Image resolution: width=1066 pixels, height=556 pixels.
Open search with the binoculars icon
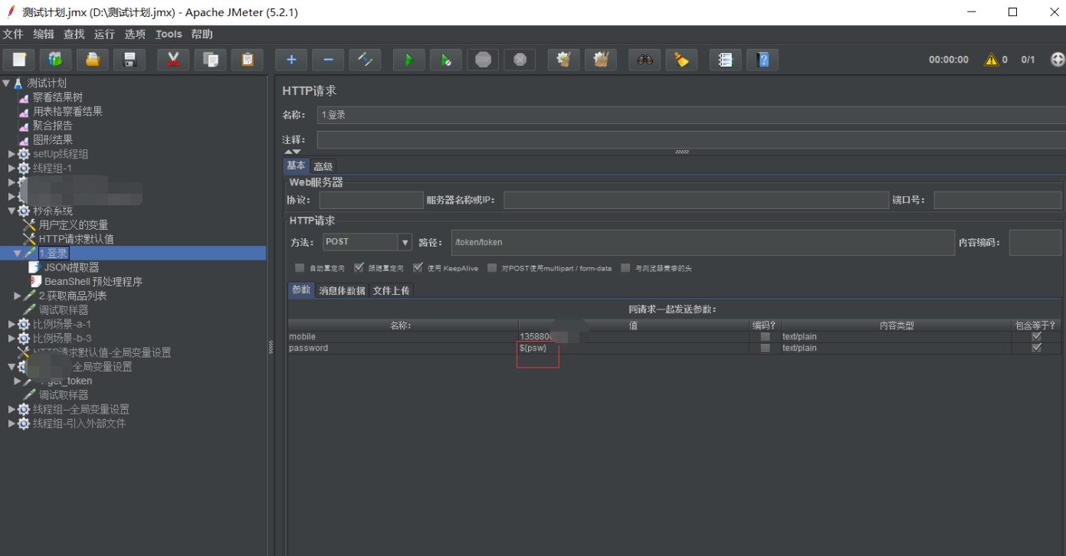click(x=645, y=60)
